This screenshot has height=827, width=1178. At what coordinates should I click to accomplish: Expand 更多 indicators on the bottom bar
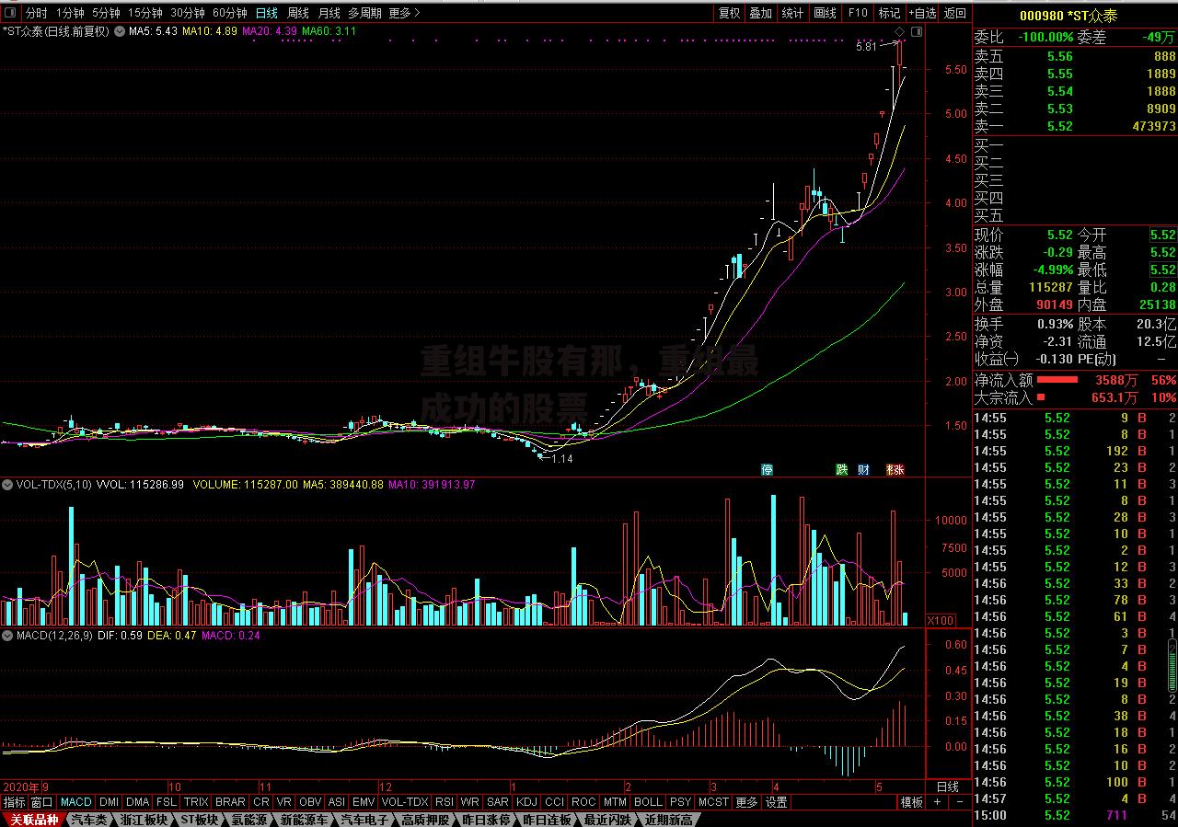[x=746, y=802]
